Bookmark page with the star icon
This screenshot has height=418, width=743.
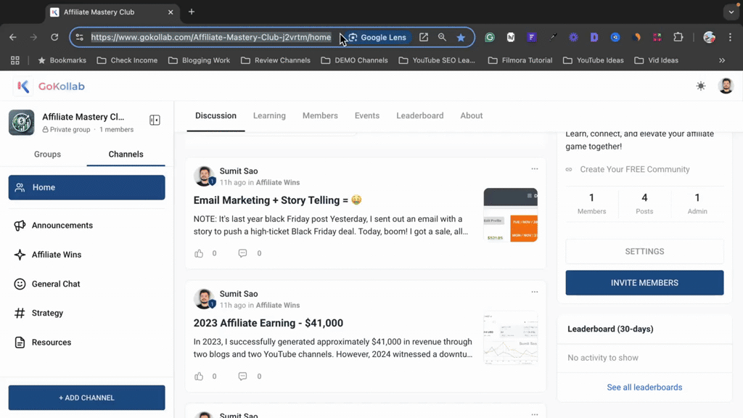tap(461, 37)
